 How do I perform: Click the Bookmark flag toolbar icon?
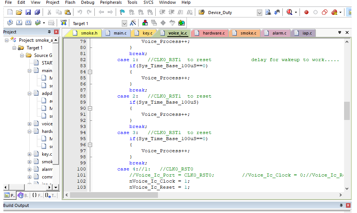pyautogui.click(x=122, y=12)
